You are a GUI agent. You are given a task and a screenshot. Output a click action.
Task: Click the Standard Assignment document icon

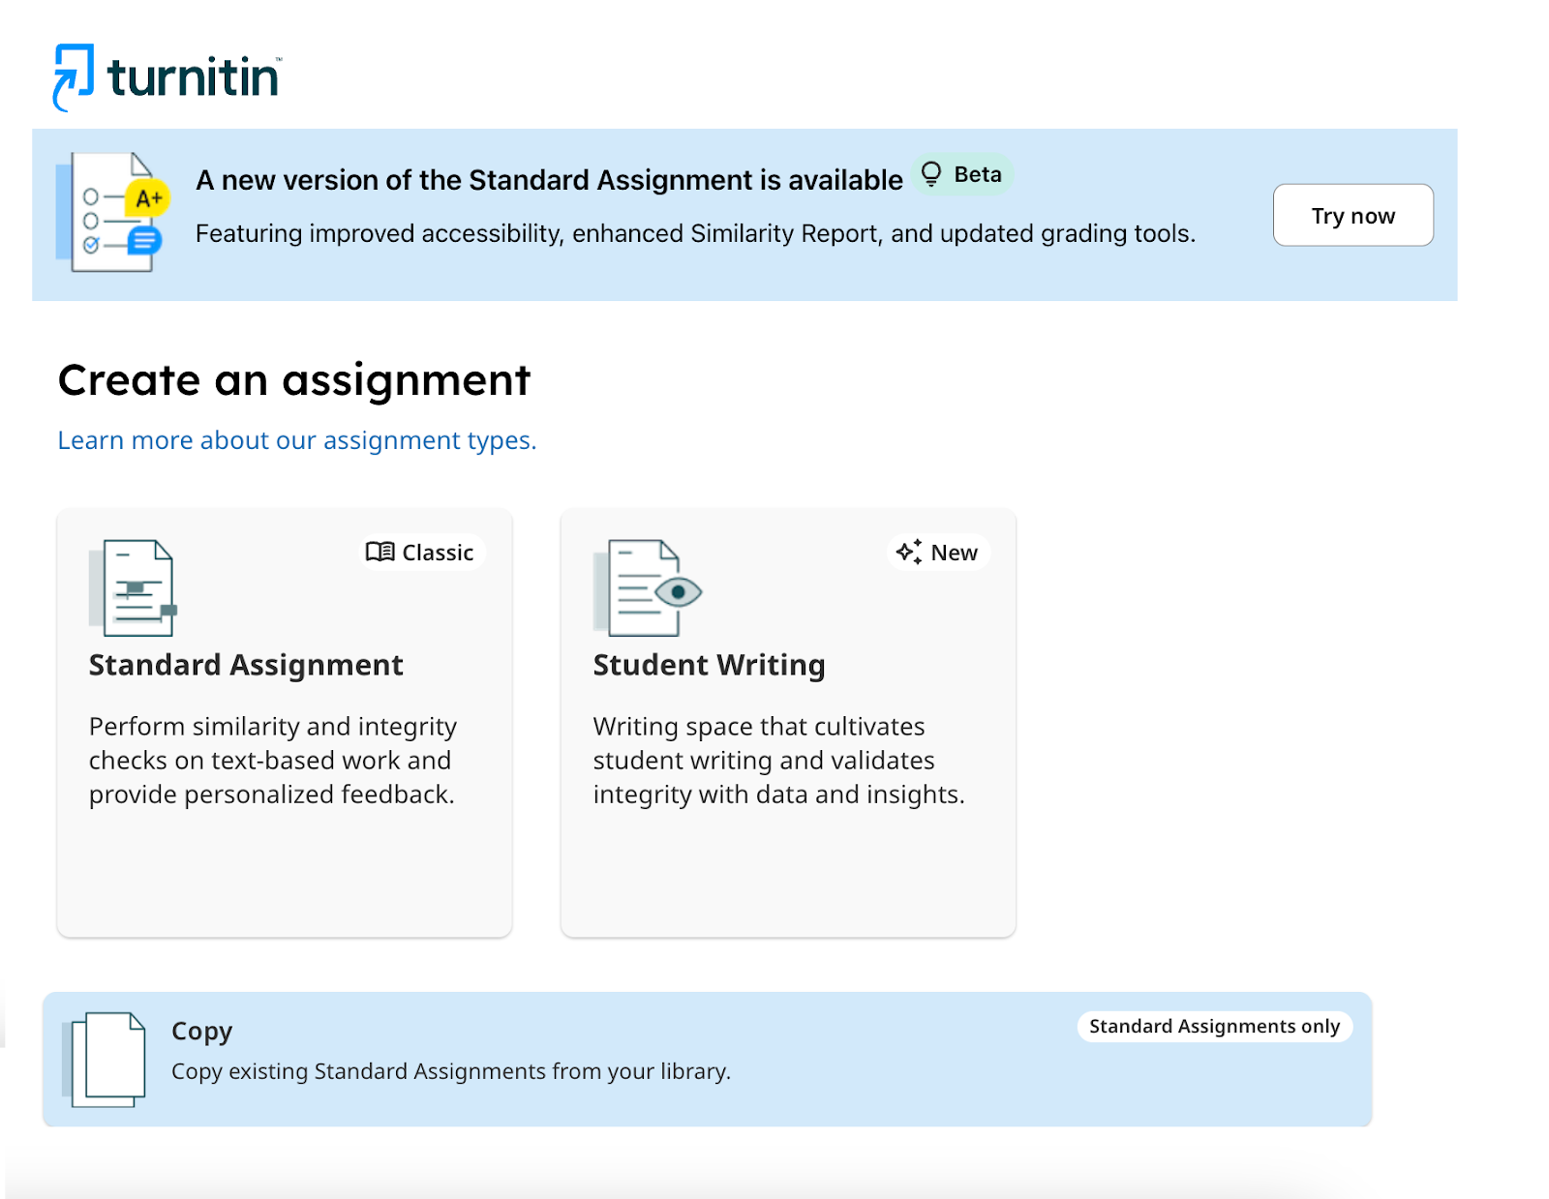point(135,587)
